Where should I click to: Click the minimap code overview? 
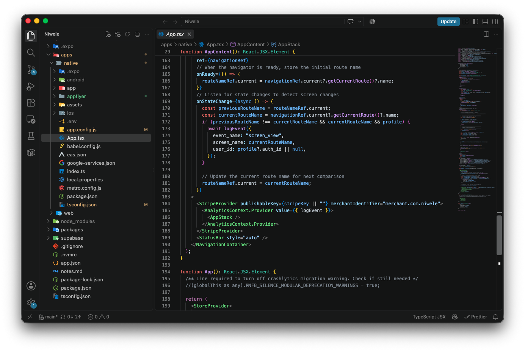(x=476, y=129)
